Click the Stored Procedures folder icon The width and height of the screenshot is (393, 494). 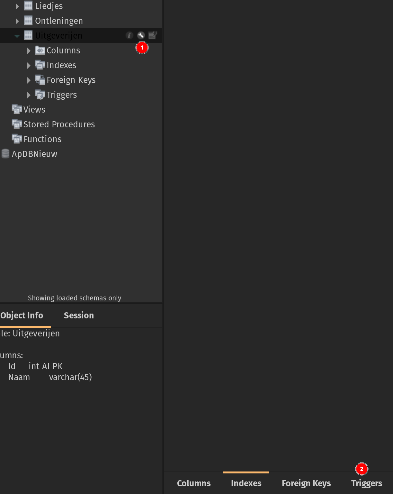[x=17, y=124]
